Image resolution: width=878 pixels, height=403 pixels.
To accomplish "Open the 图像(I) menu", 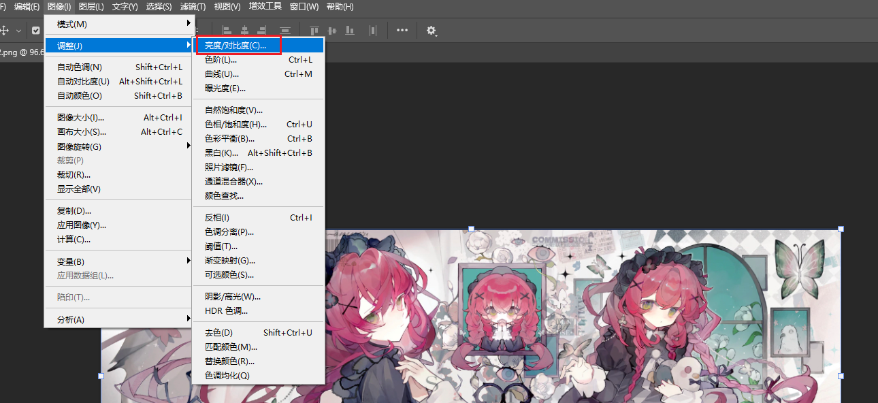I will pos(59,7).
